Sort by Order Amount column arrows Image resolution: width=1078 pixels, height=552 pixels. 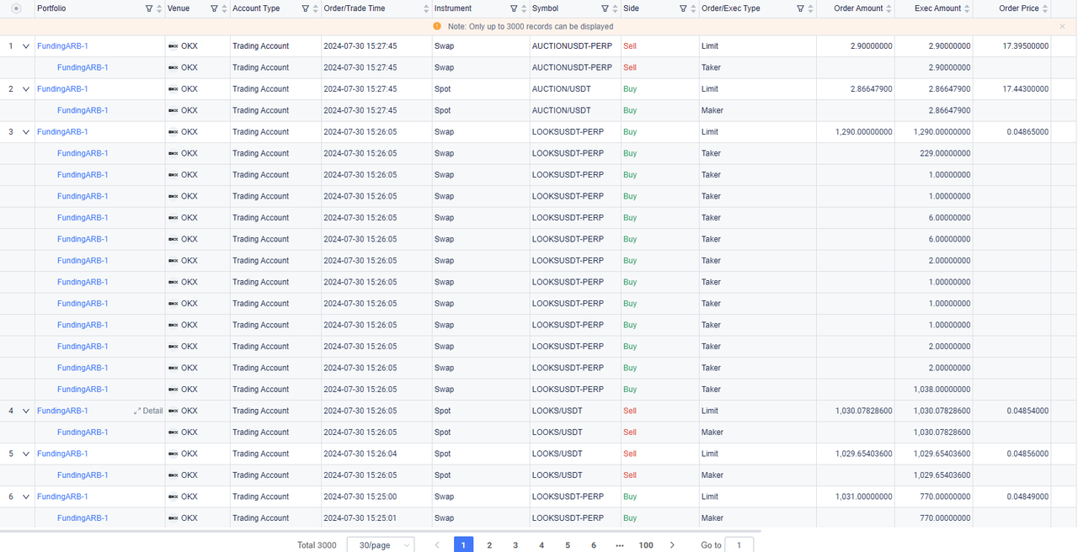pos(889,8)
